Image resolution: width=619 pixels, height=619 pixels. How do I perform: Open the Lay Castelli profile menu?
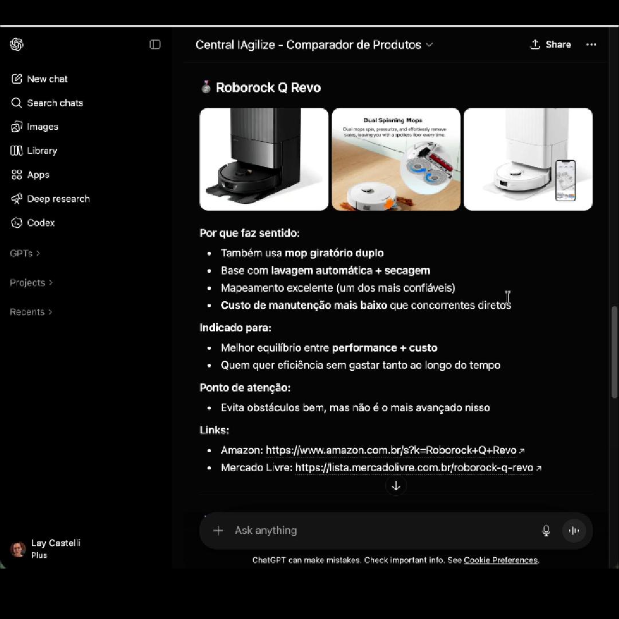coord(45,549)
